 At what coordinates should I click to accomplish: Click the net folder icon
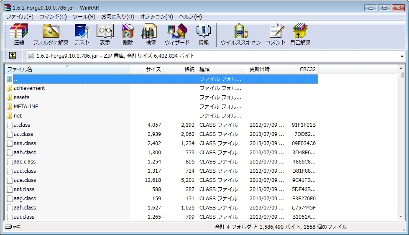tap(9, 115)
